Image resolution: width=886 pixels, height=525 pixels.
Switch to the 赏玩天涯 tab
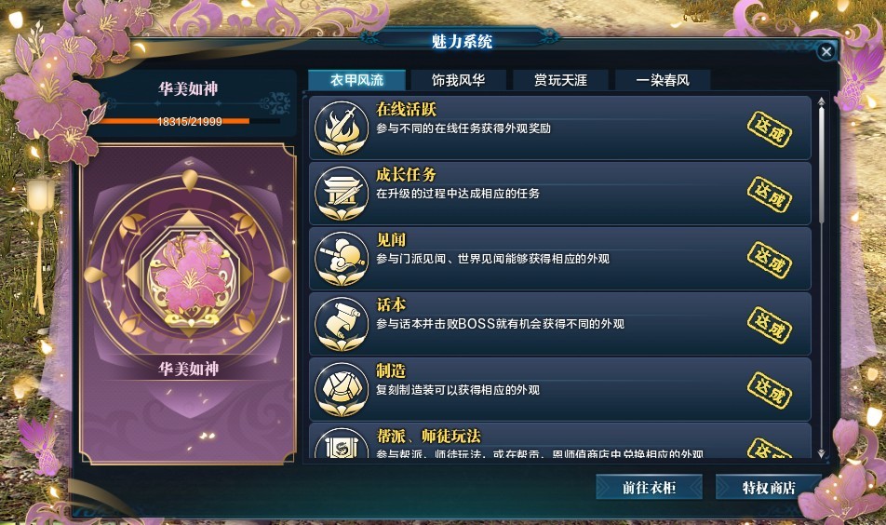(x=560, y=80)
